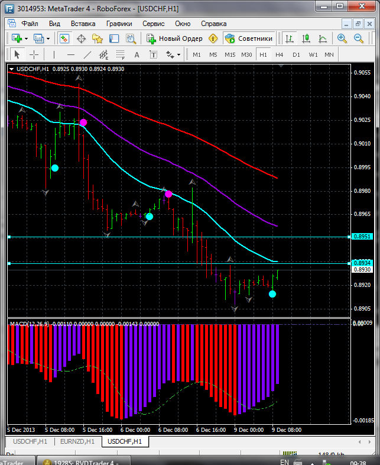
Task: Switch to M15 timeframe
Action: click(x=230, y=55)
